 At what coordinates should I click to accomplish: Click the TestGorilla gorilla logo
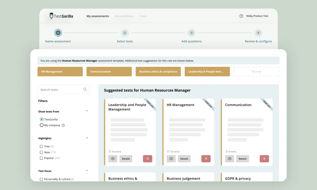tap(51, 16)
